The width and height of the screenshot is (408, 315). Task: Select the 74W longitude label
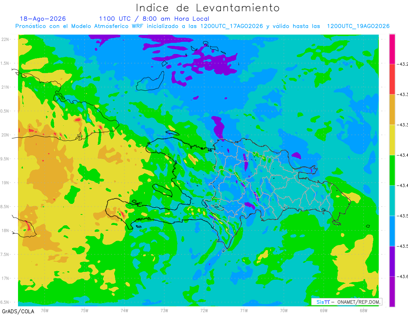[124, 310]
